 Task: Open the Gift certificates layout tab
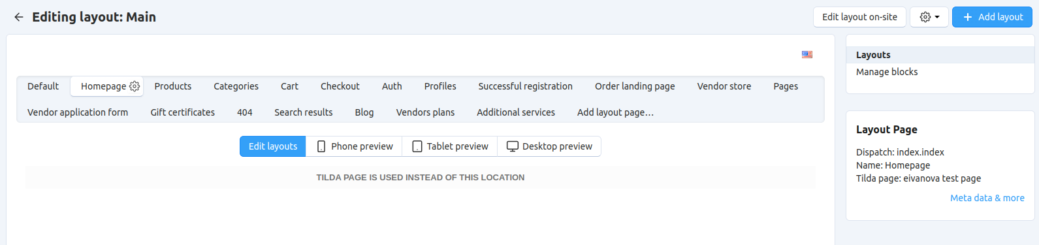[x=183, y=112]
